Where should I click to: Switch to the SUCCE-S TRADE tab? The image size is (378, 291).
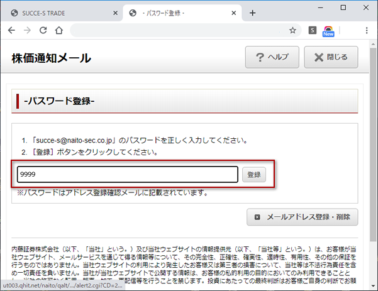click(60, 13)
